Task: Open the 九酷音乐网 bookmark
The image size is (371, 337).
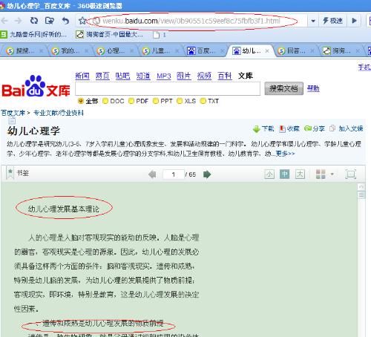Action: click(x=33, y=34)
